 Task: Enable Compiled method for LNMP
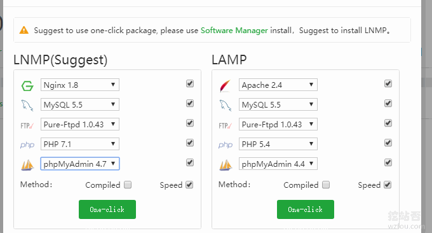point(128,185)
